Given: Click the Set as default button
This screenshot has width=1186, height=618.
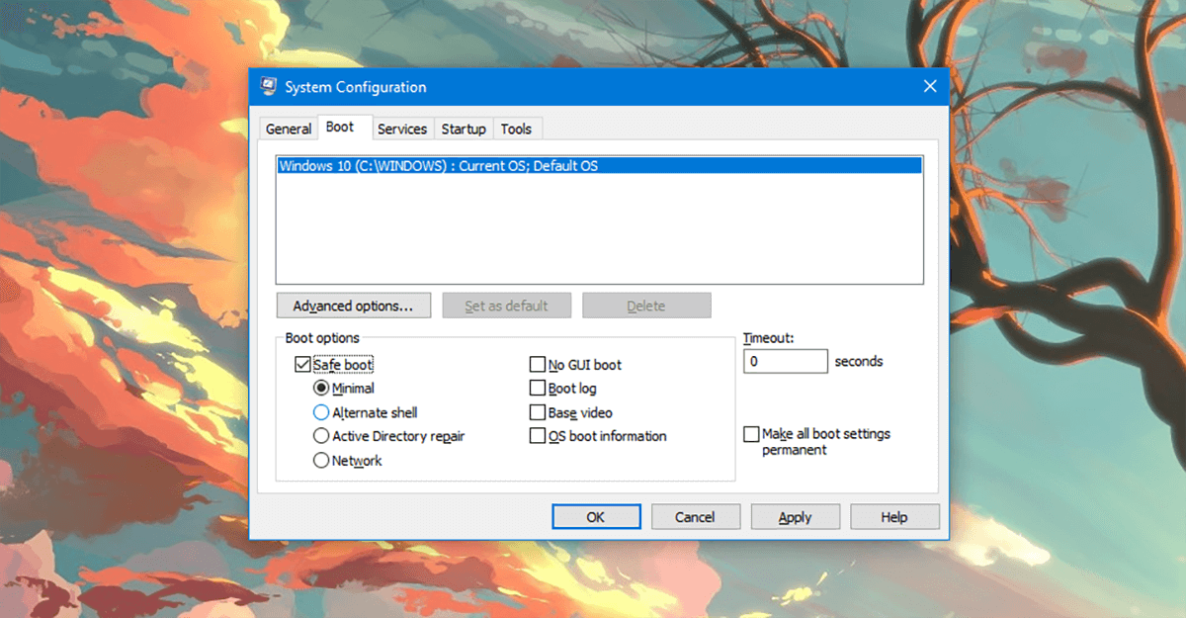Looking at the screenshot, I should click(x=506, y=306).
